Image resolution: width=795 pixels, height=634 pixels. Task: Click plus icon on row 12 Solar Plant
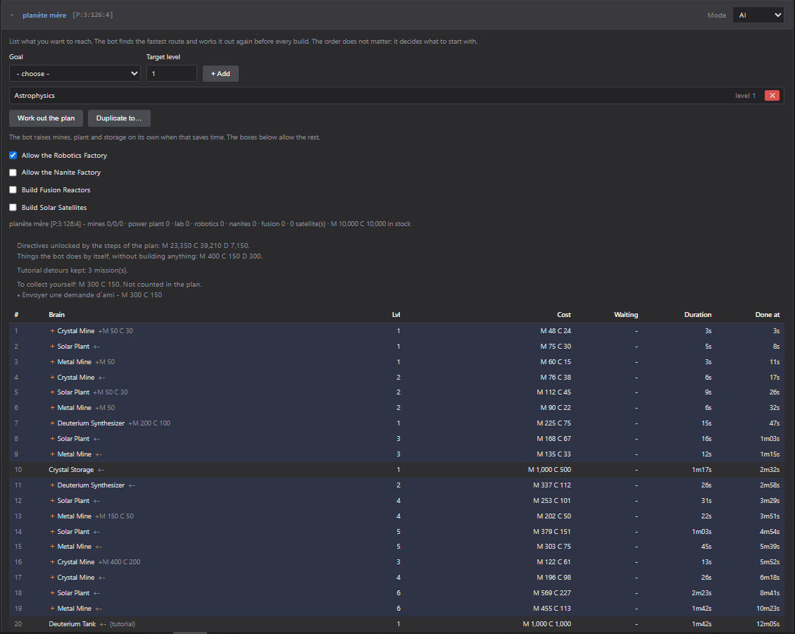tap(52, 501)
